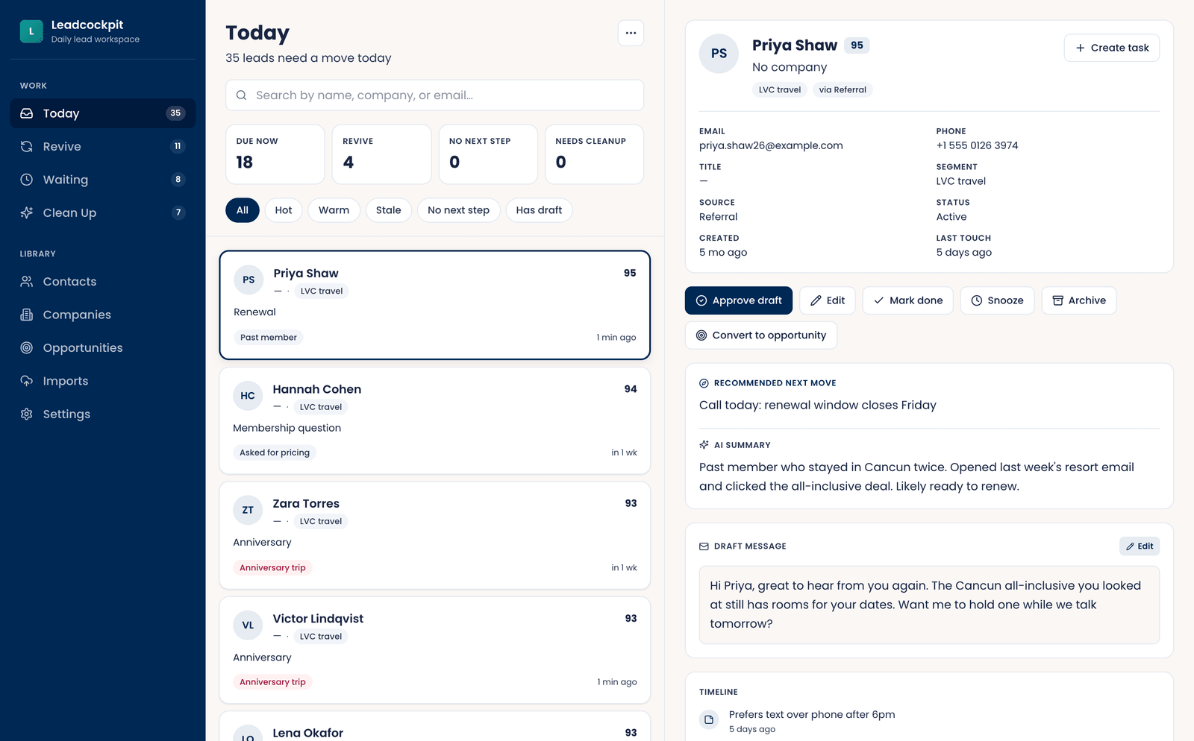
Task: Click the Edit button next to Approve draft
Action: tap(828, 300)
